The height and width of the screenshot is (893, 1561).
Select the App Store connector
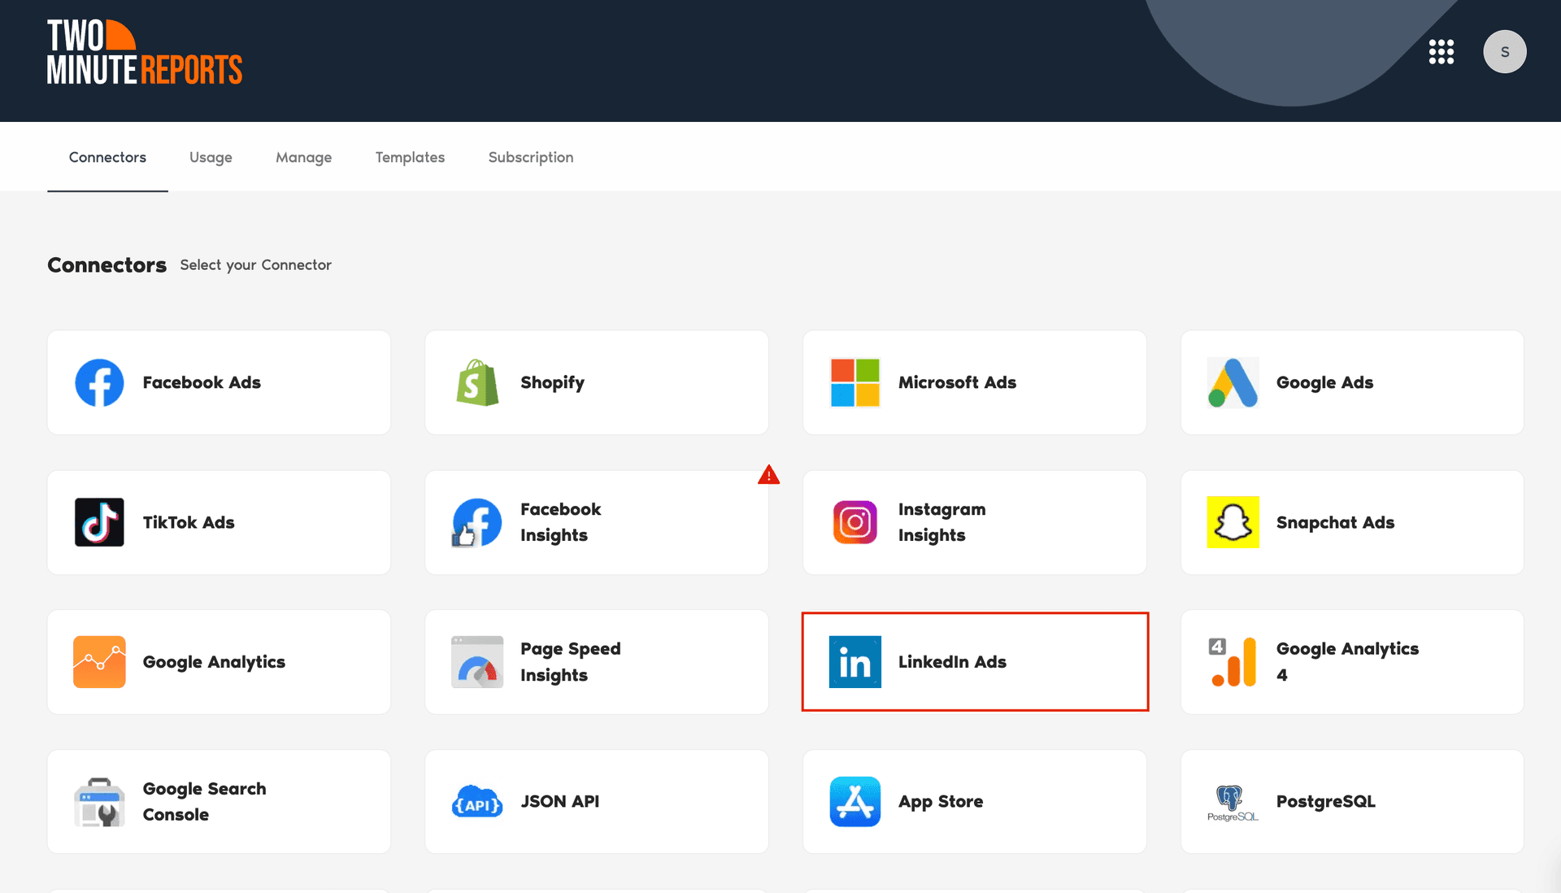coord(854,801)
